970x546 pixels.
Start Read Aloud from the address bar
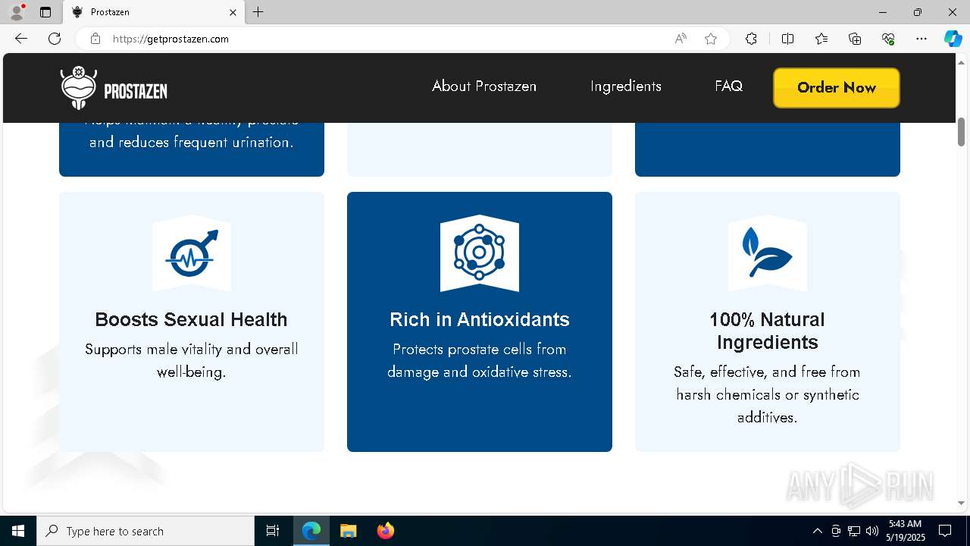(x=681, y=39)
